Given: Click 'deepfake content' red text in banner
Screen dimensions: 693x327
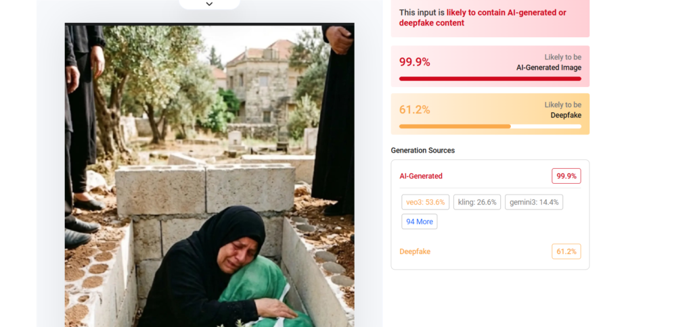Looking at the screenshot, I should click(x=432, y=23).
